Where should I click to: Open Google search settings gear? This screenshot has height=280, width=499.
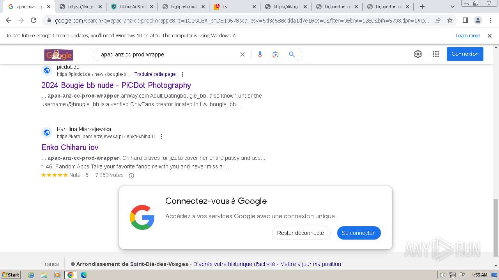(x=418, y=54)
